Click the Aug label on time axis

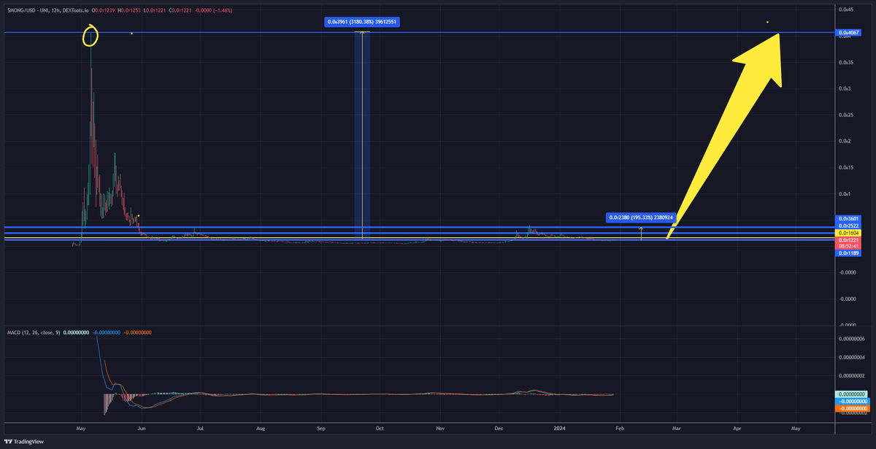pos(260,429)
